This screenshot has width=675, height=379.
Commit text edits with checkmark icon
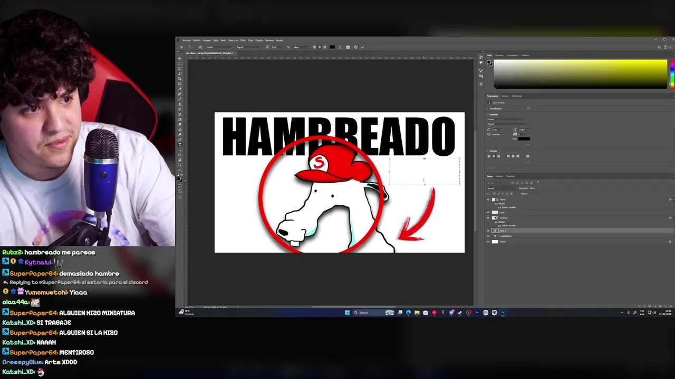pyautogui.click(x=362, y=47)
